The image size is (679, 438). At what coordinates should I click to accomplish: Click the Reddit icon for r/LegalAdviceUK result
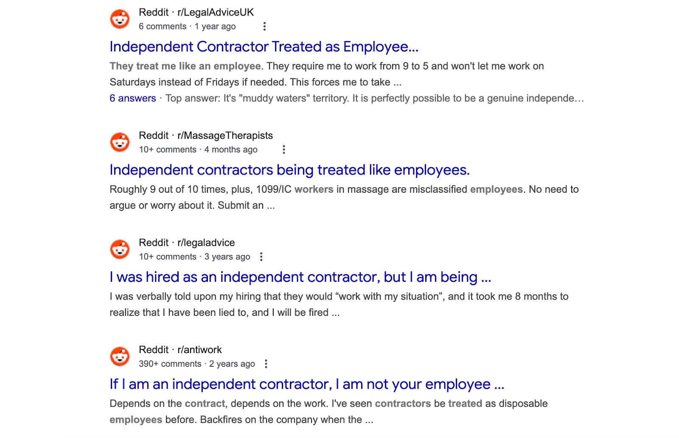(120, 19)
